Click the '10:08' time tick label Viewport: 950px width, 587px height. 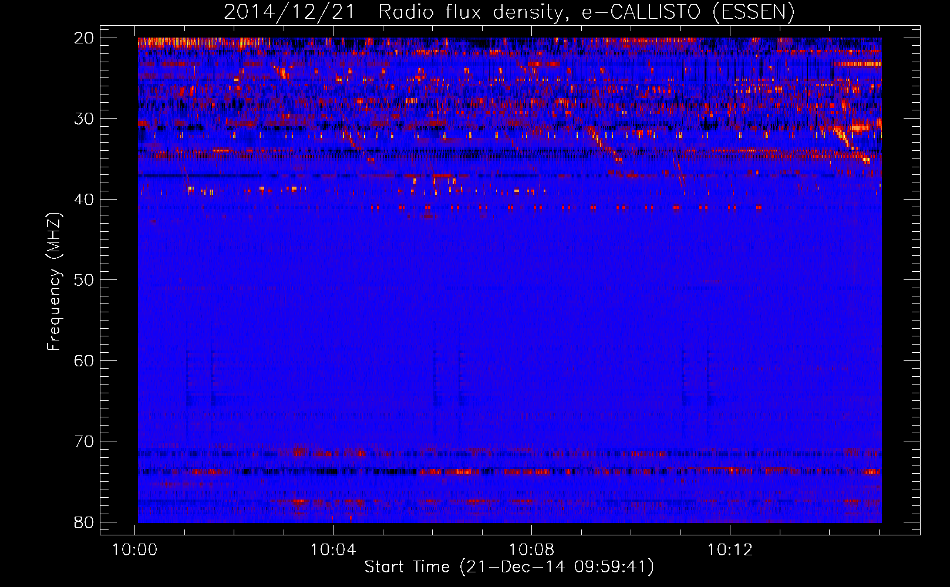531,550
